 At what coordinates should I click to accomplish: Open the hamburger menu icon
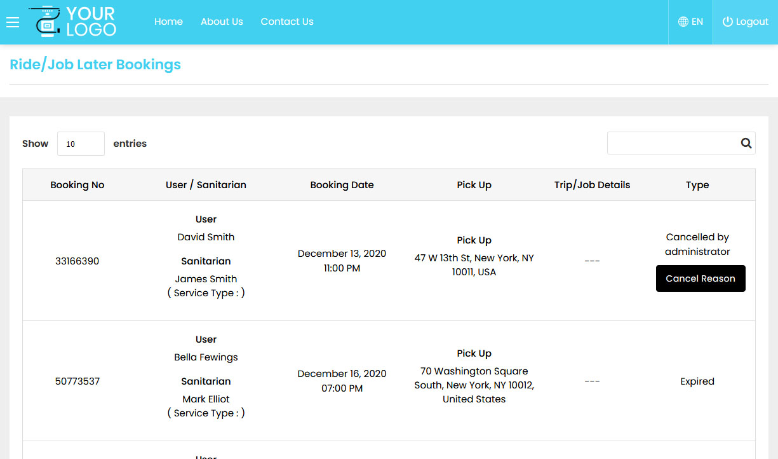(13, 22)
